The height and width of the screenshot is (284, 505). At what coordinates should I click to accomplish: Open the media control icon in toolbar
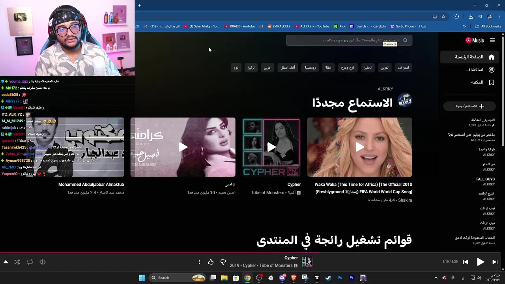pyautogui.click(x=480, y=17)
